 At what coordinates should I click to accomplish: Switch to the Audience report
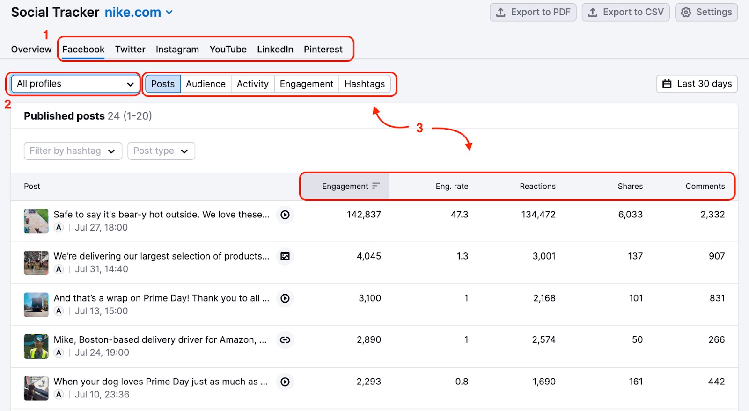pyautogui.click(x=206, y=84)
